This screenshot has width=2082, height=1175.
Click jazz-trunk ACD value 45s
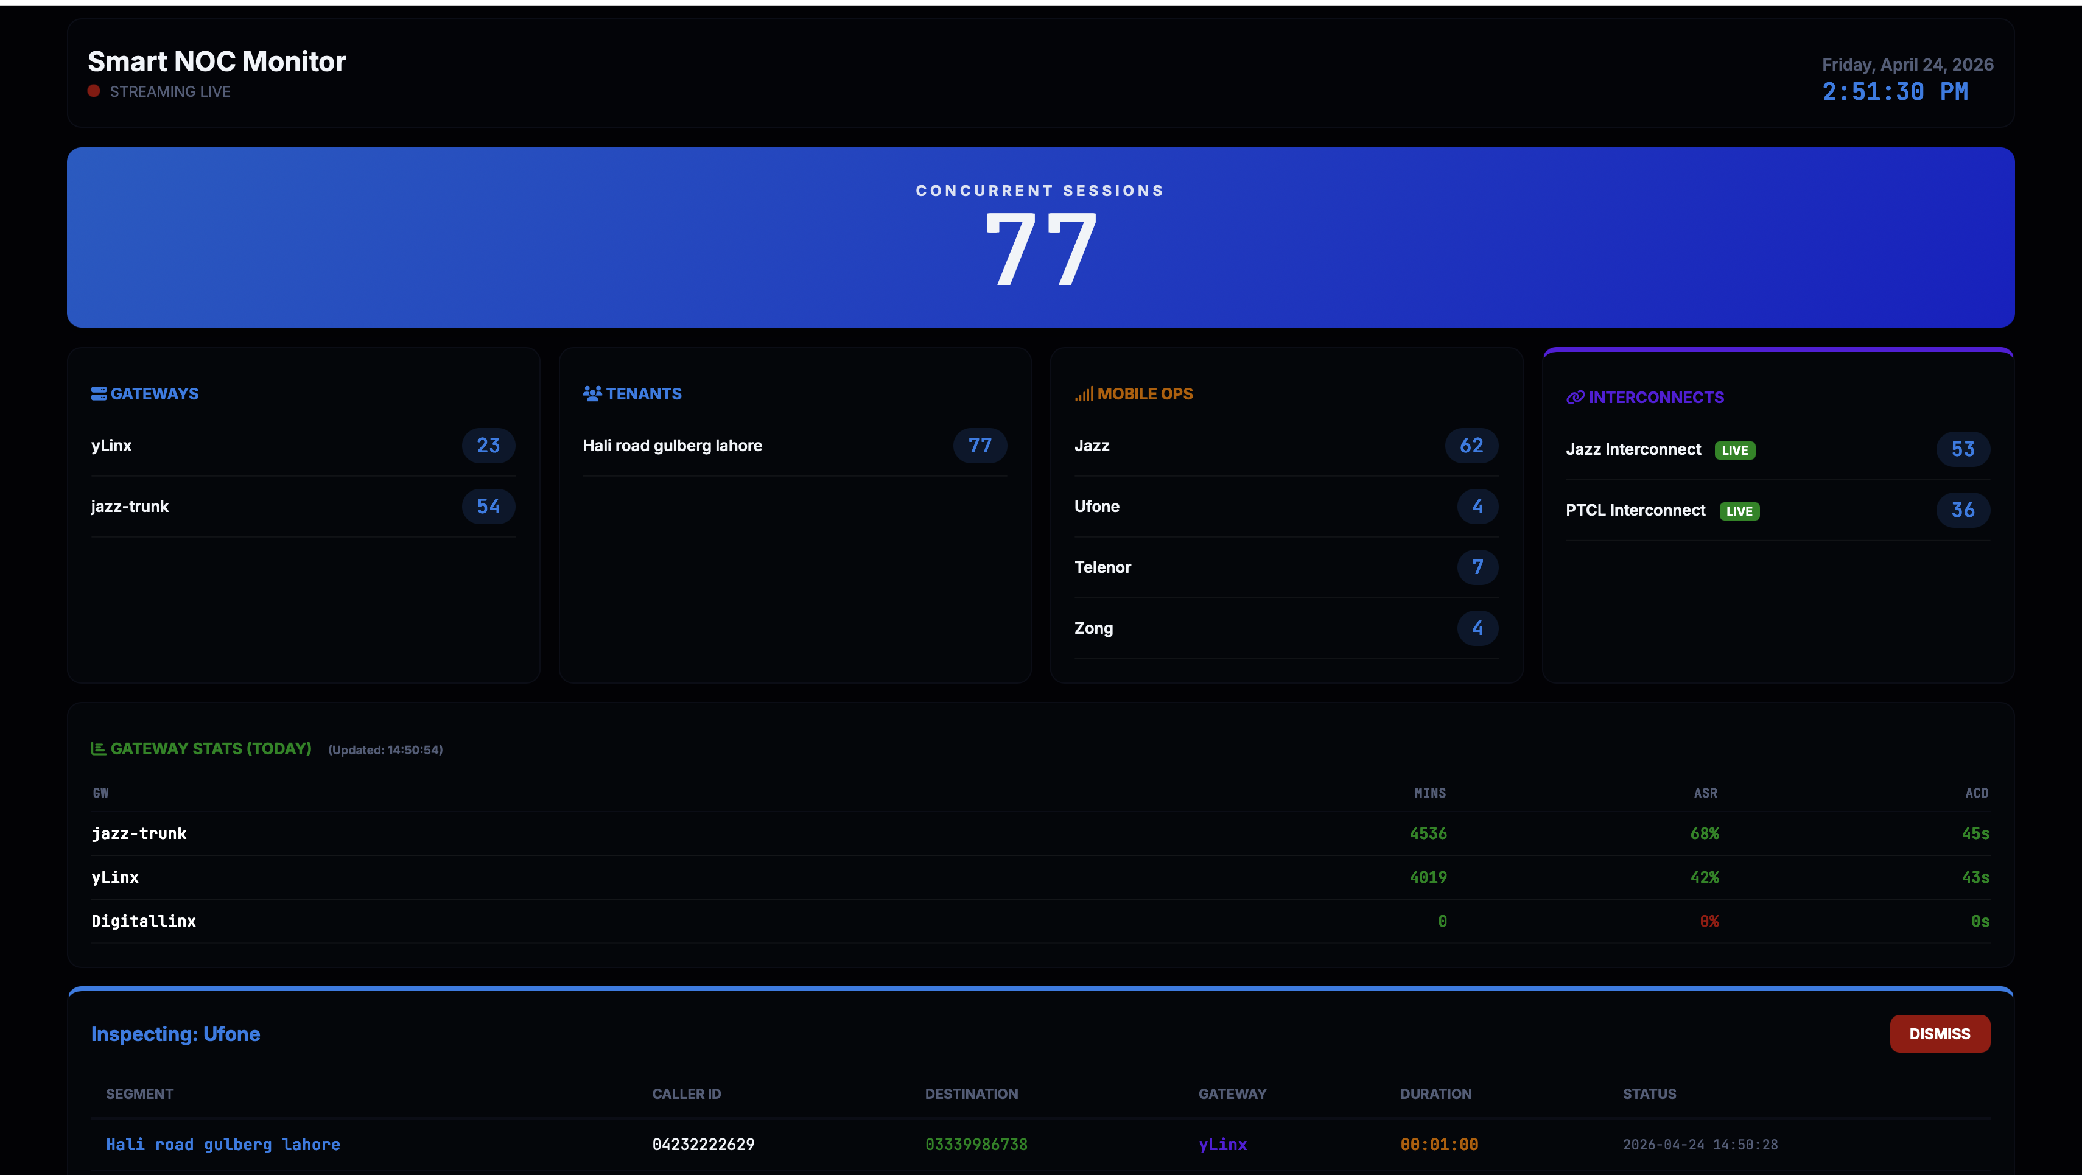point(1975,833)
